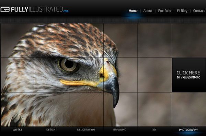The height and width of the screenshot is (136, 206).
Task: Switch to the Design category tab
Action: click(51, 130)
